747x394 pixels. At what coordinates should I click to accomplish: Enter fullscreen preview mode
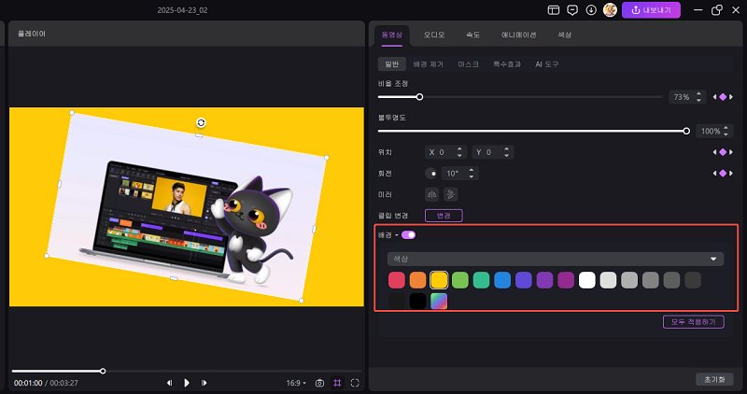coord(355,383)
